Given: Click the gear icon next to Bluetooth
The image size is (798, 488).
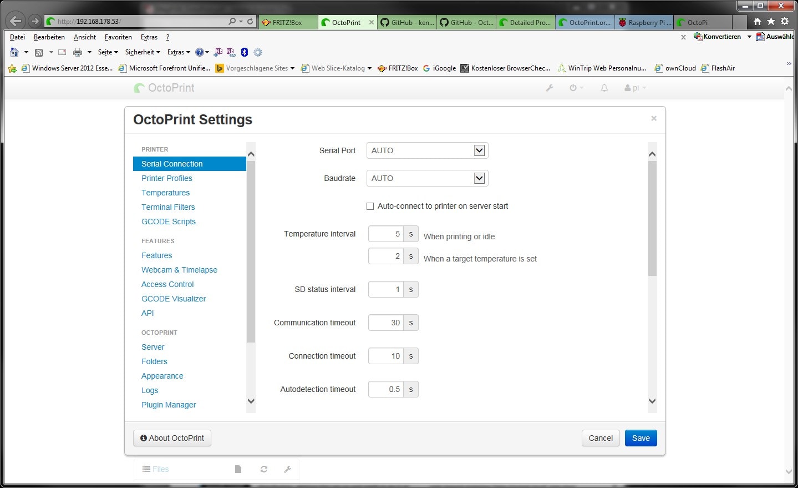Looking at the screenshot, I should (258, 52).
